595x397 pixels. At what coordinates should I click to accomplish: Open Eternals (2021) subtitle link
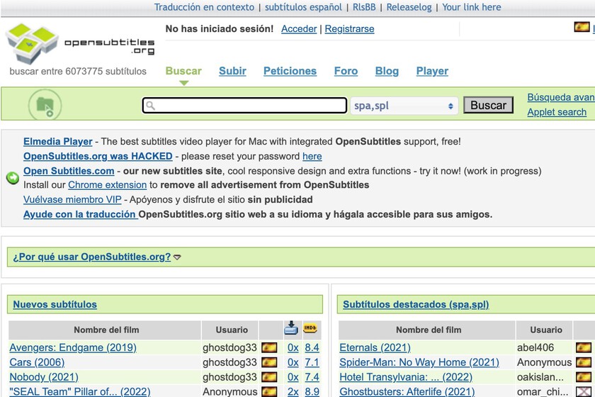pos(375,347)
